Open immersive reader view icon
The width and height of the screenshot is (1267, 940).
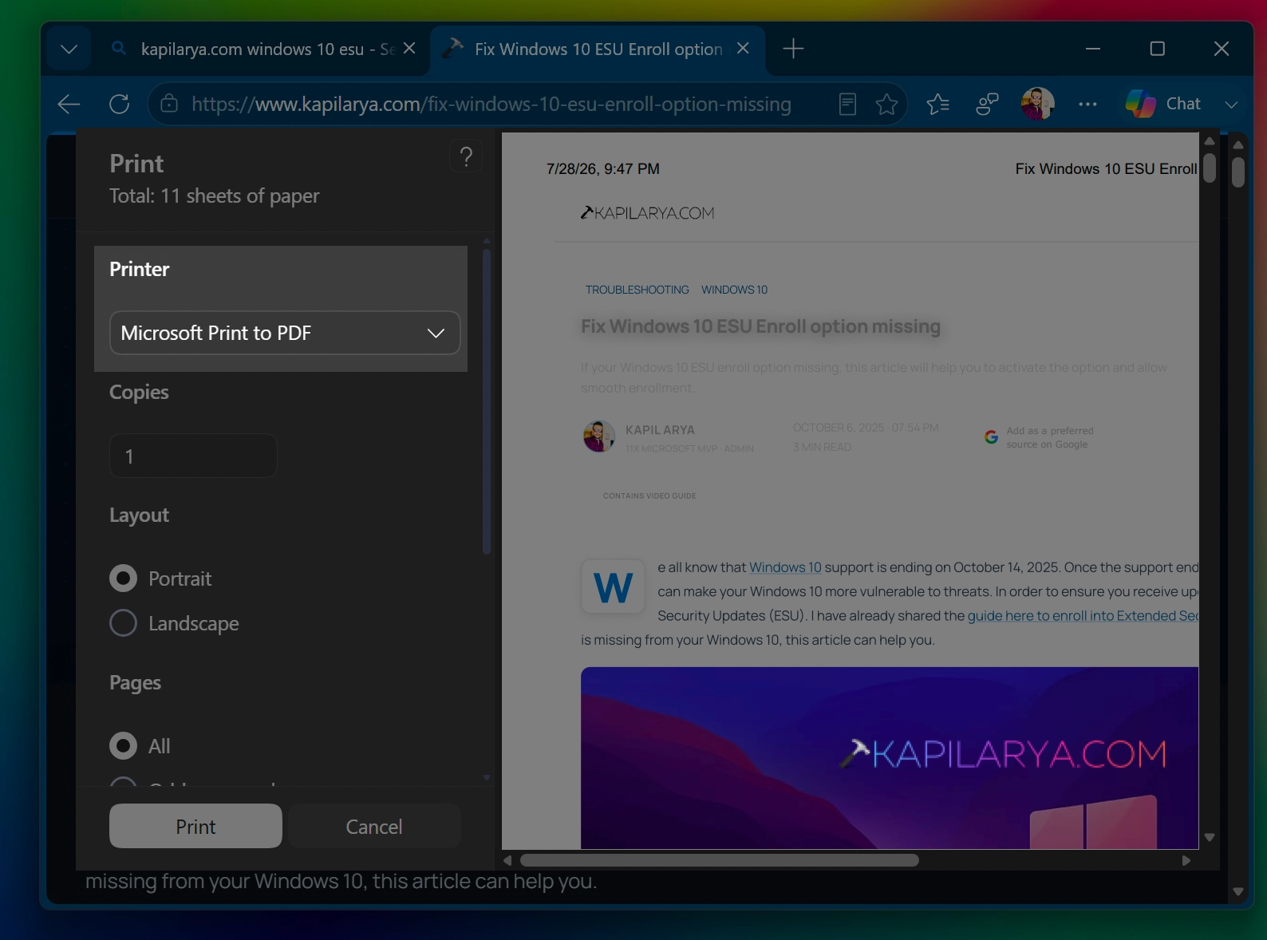[847, 104]
